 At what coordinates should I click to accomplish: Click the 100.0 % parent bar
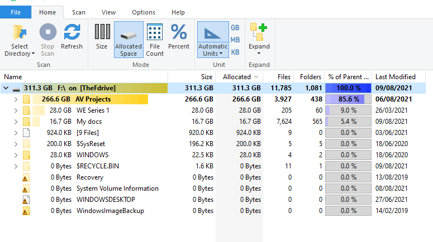click(x=348, y=88)
